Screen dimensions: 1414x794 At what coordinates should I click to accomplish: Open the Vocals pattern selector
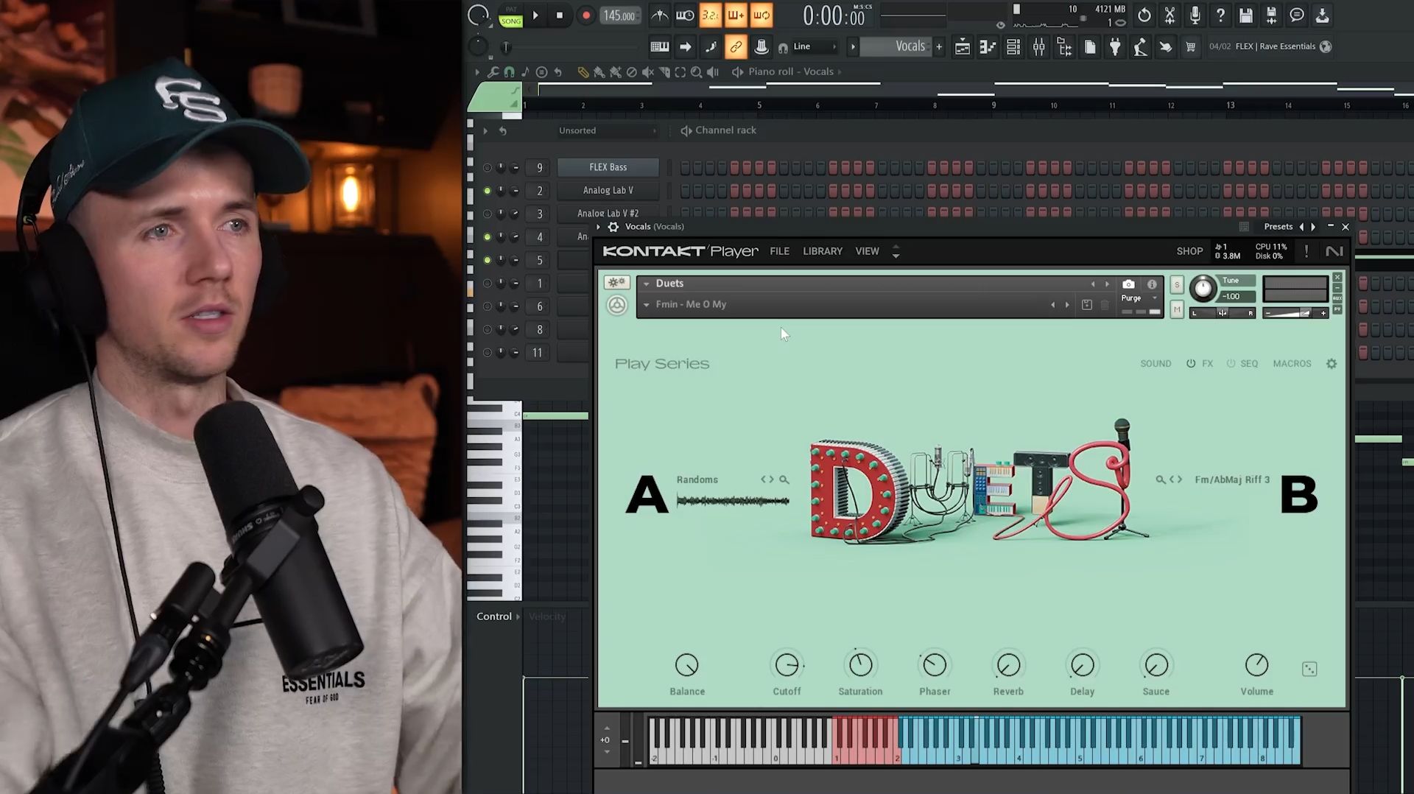pyautogui.click(x=895, y=46)
